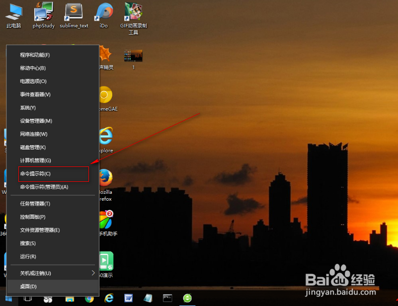Open the Command Prompt taskbar icon
Image resolution: width=398 pixels, height=306 pixels.
coord(167,298)
